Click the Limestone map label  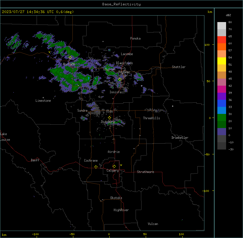(x=43, y=101)
